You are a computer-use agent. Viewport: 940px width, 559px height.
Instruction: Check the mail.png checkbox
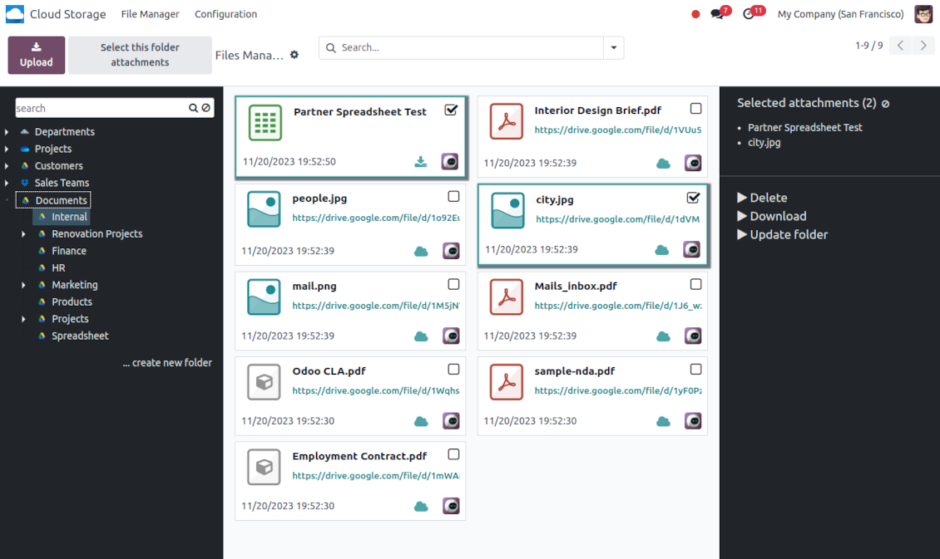(x=454, y=284)
